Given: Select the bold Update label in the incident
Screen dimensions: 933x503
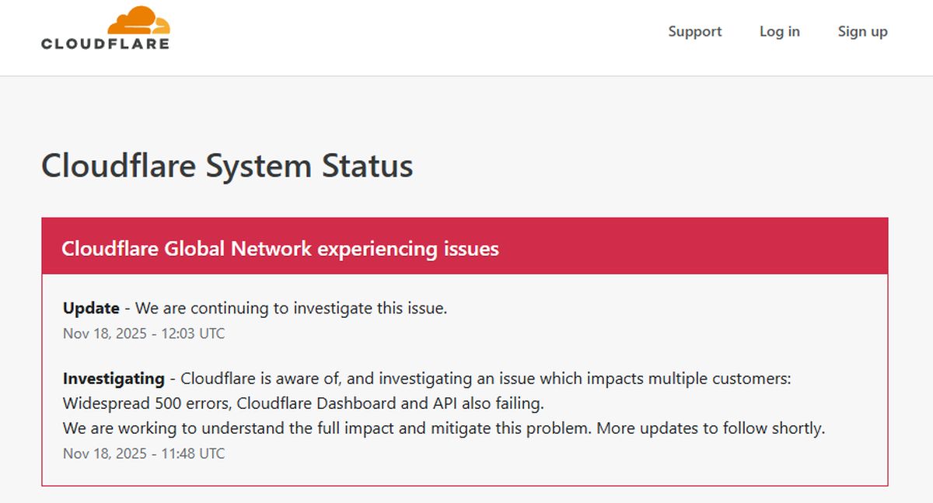Looking at the screenshot, I should [91, 308].
